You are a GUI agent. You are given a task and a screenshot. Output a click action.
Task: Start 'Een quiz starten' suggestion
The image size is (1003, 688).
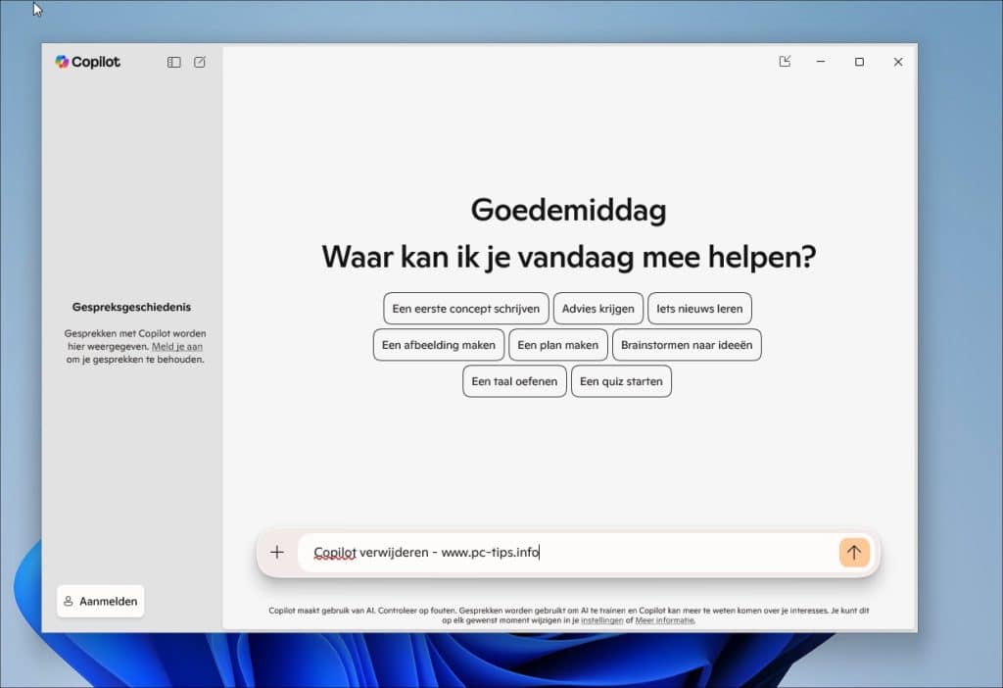(x=621, y=381)
